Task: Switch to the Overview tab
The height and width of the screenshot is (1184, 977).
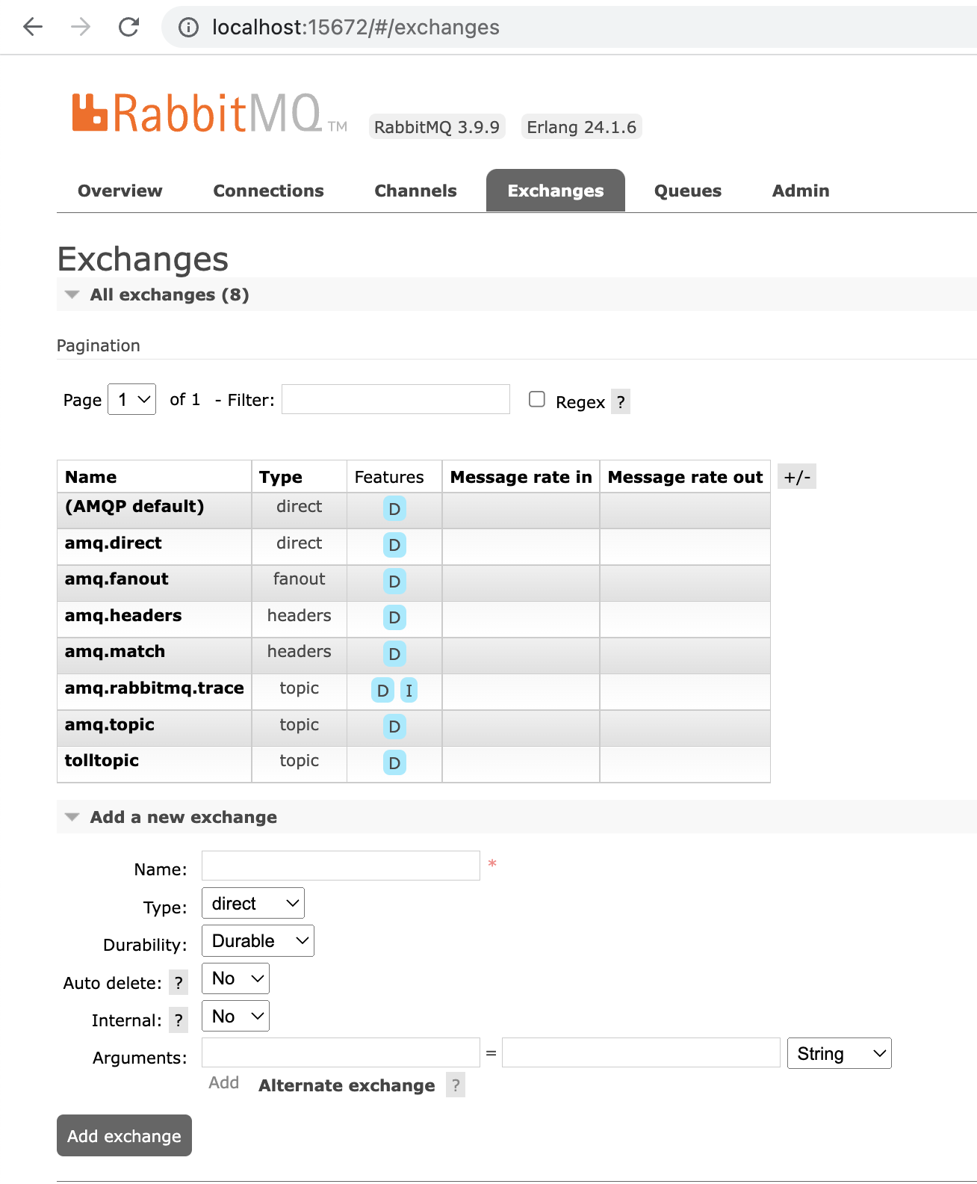Action: (120, 191)
